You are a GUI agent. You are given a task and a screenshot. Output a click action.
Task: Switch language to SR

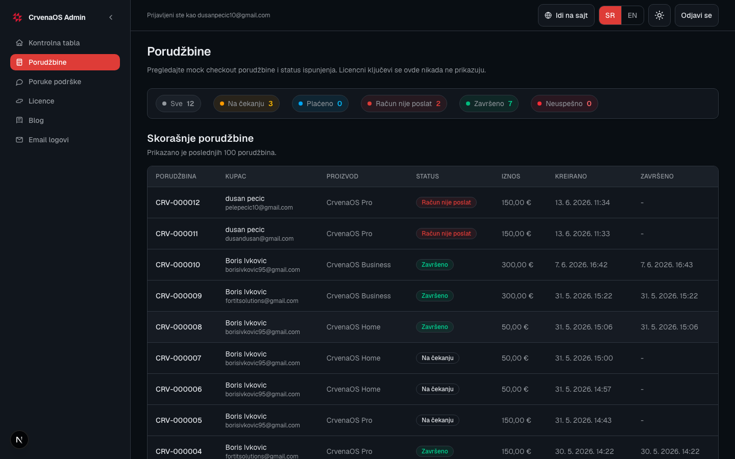click(x=610, y=15)
